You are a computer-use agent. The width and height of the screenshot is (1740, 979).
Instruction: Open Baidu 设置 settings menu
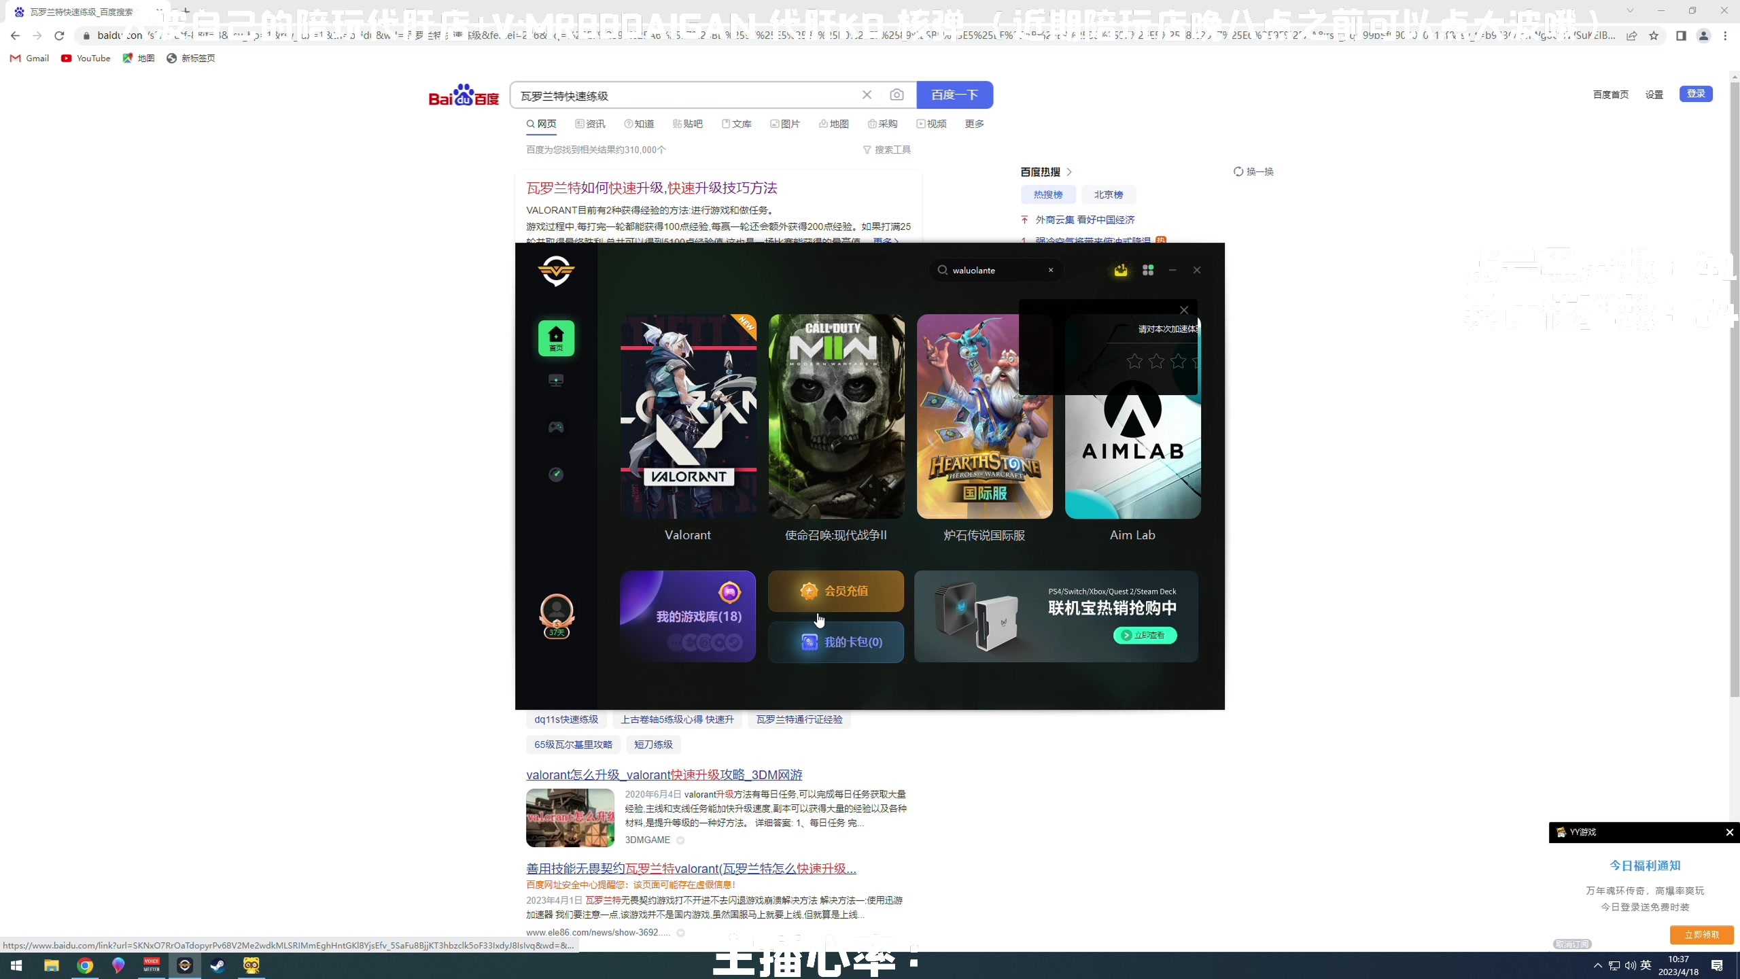1654,95
